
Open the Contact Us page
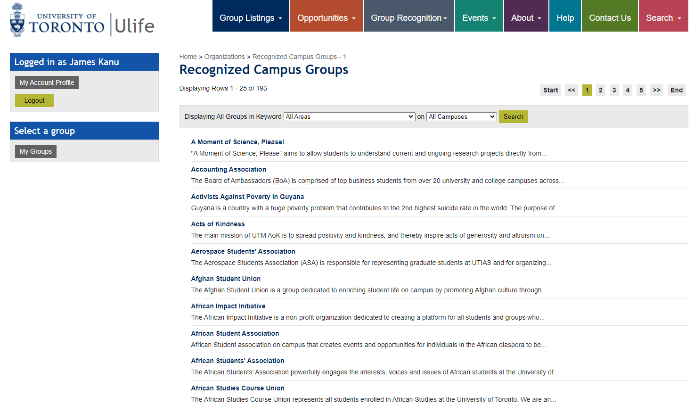pos(610,16)
